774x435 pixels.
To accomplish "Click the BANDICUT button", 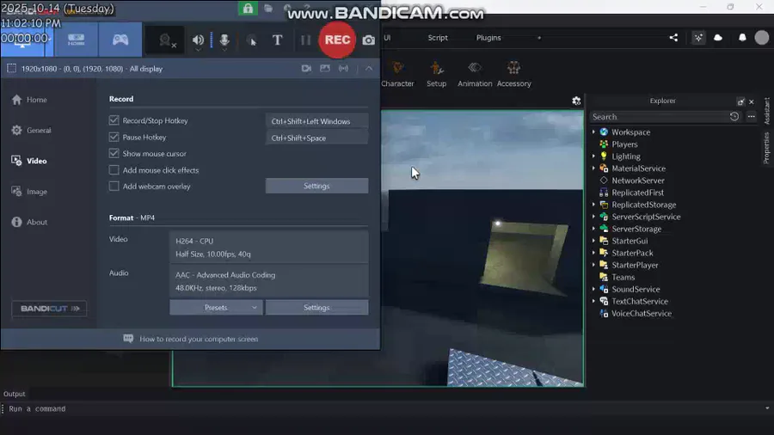I will coord(49,309).
